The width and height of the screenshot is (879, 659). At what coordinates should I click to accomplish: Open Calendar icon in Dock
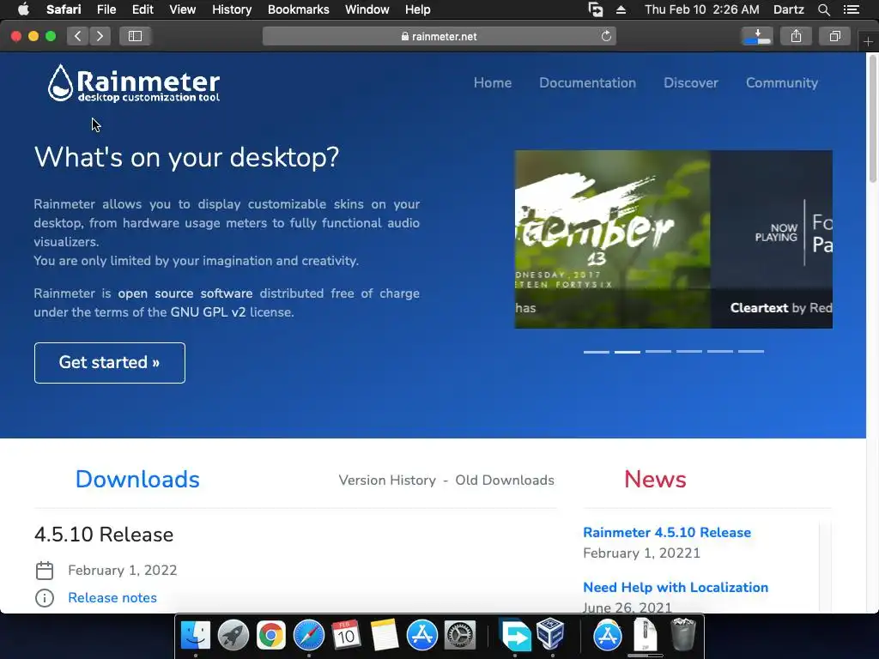(346, 635)
